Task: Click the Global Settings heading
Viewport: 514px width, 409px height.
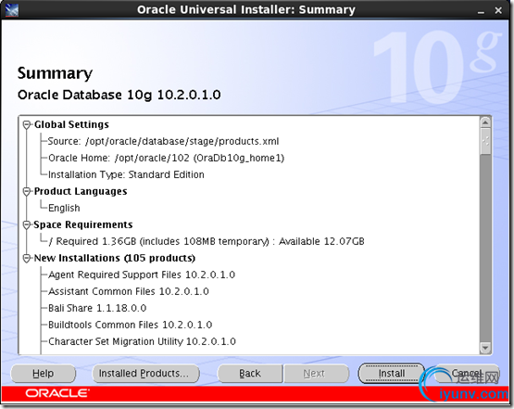Action: coord(71,124)
